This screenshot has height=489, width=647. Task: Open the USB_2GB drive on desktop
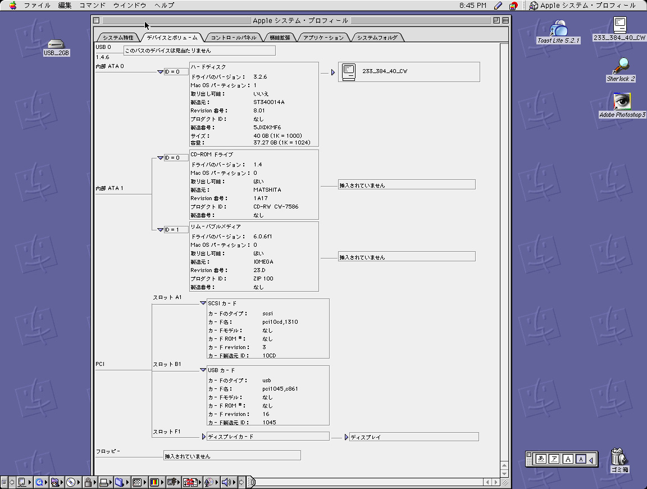(56, 47)
